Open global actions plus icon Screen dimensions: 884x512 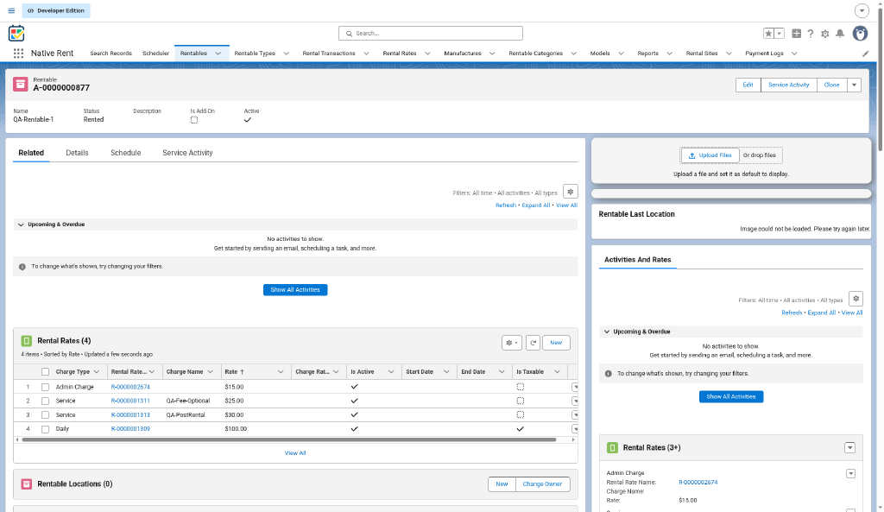click(796, 34)
